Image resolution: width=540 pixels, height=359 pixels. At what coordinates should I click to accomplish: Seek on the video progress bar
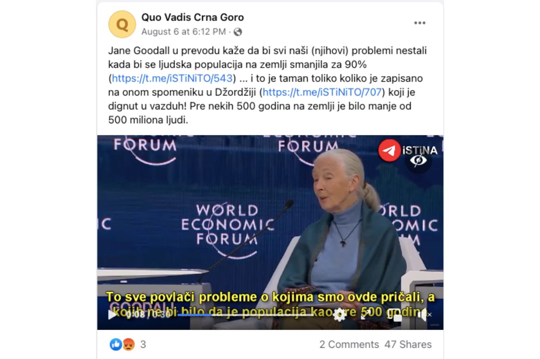(x=245, y=315)
